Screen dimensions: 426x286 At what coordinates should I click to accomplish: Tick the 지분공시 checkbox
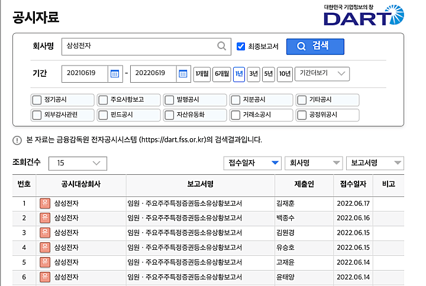(235, 100)
